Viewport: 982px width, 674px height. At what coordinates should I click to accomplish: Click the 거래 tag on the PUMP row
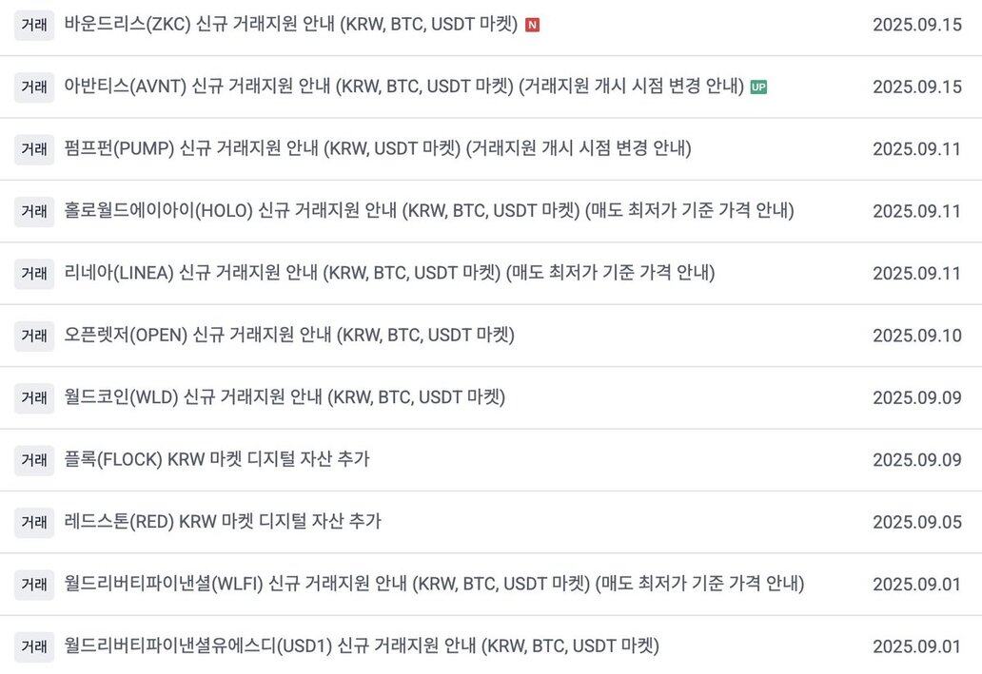[x=34, y=149]
